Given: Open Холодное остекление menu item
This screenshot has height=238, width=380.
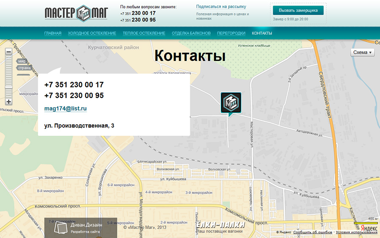Looking at the screenshot, I should 92,33.
